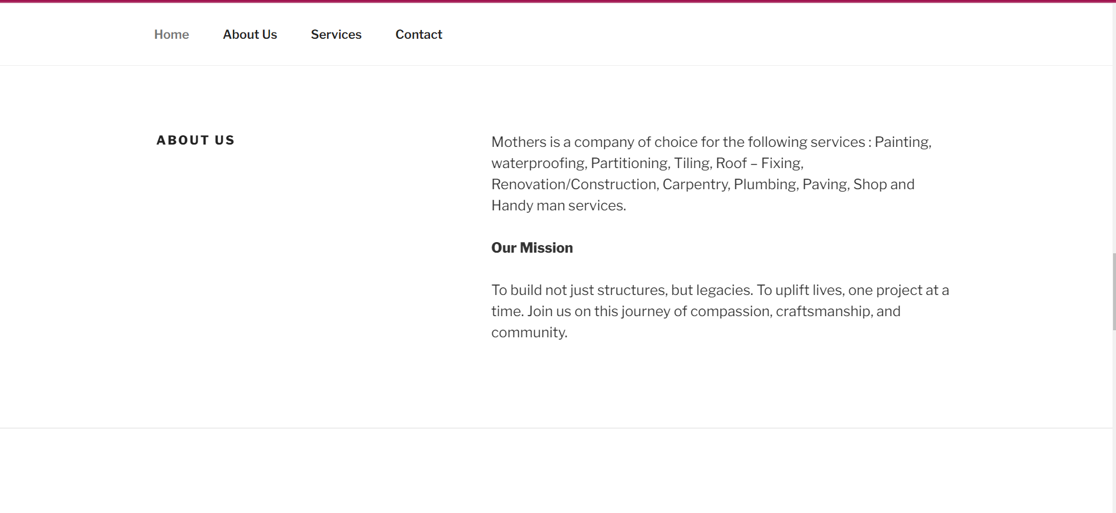
Task: Click the word Carpentry in the paragraph
Action: (695, 185)
